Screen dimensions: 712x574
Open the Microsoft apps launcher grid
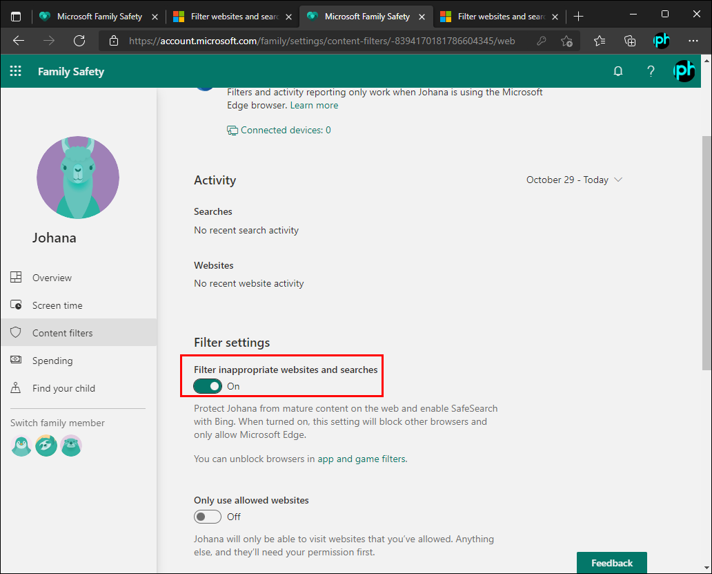click(15, 71)
